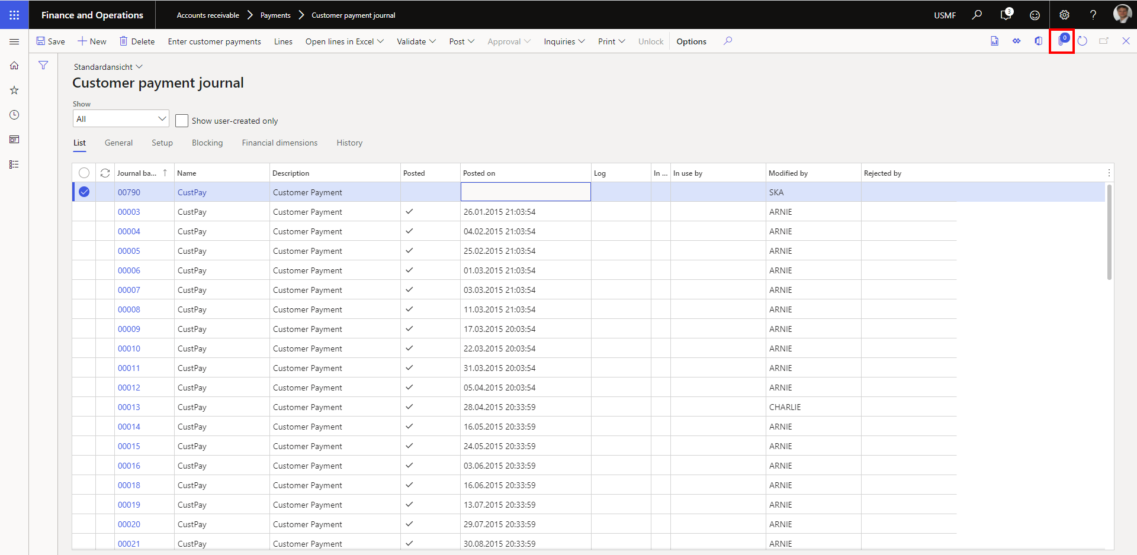Switch to the Financial dimensions tab
This screenshot has width=1137, height=555.
280,143
